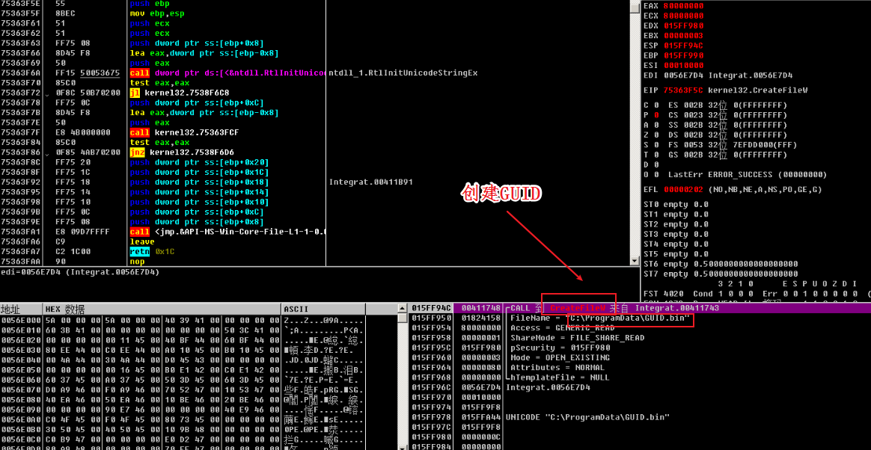The height and width of the screenshot is (450, 871).
Task: Select dump row at address 0056E000
Action: pyautogui.click(x=183, y=320)
